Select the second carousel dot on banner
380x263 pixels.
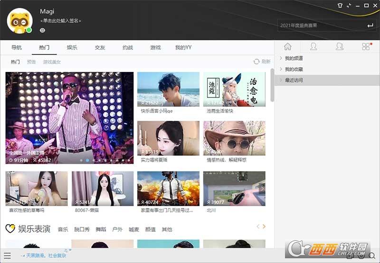[x=87, y=160]
